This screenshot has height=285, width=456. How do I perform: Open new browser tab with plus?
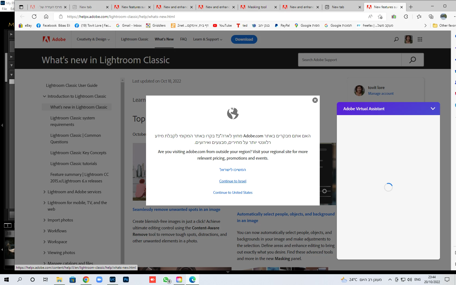[411, 7]
